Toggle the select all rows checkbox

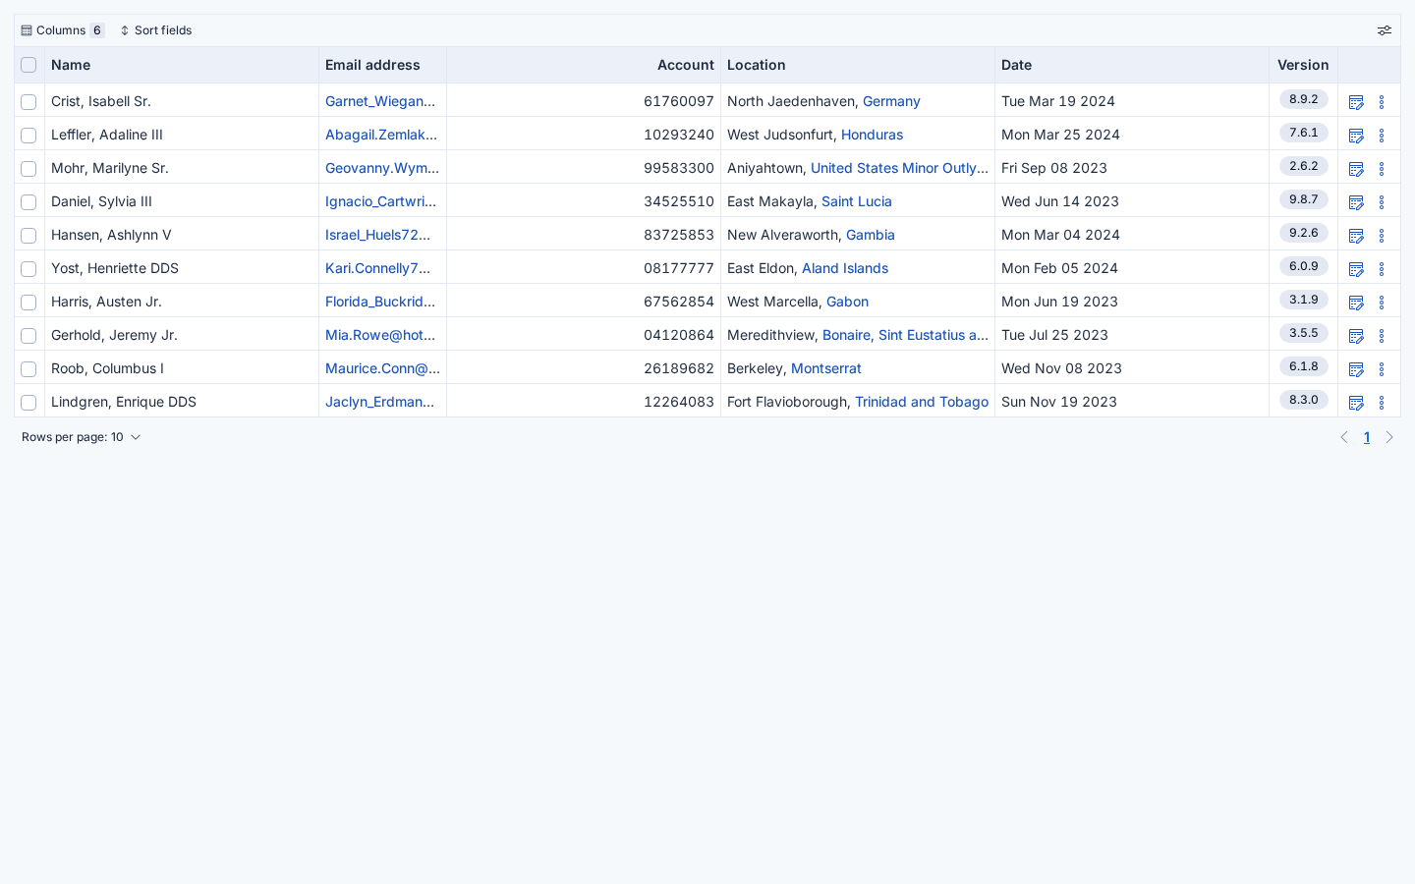point(28,65)
